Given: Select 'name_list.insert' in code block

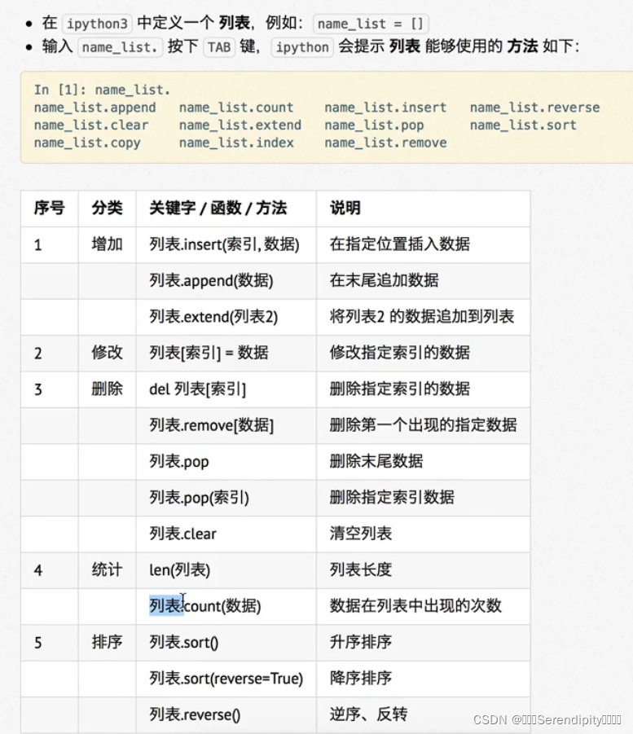Looking at the screenshot, I should (386, 108).
